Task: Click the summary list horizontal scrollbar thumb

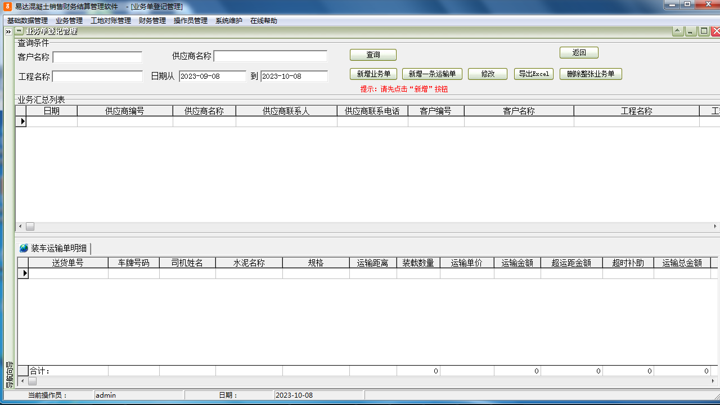Action: coord(30,226)
